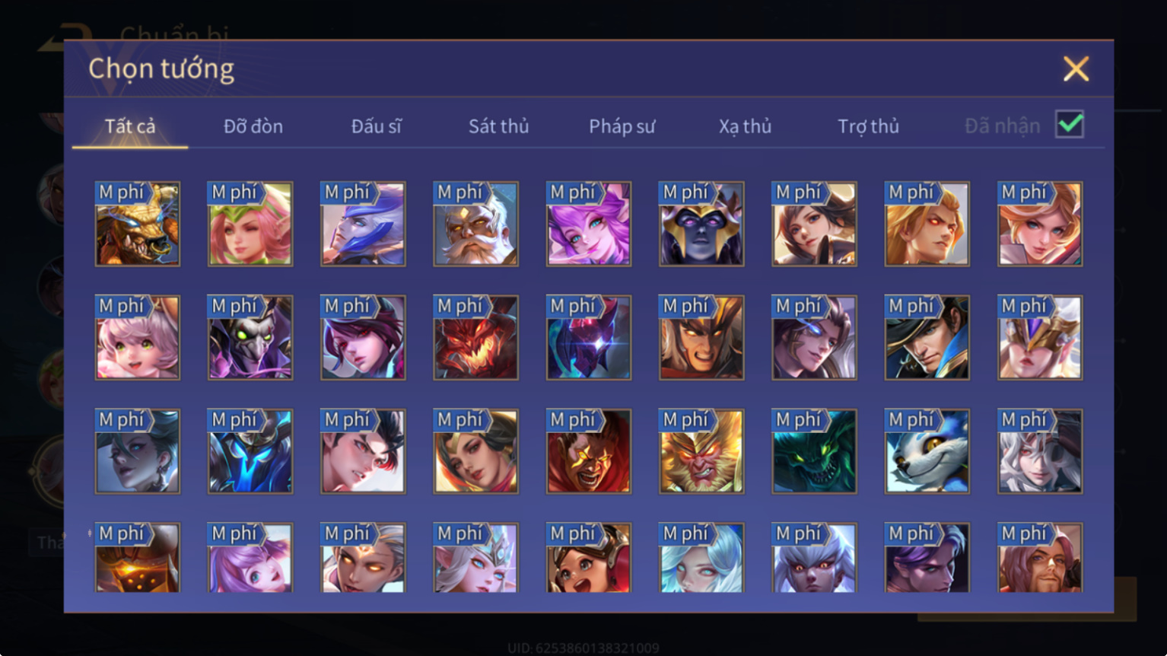Switch to the Đỡ đòn tab
Image resolution: width=1167 pixels, height=656 pixels.
(x=253, y=126)
